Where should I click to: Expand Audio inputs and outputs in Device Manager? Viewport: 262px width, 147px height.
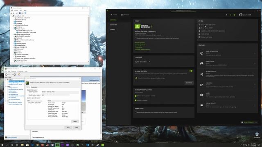tap(13, 18)
